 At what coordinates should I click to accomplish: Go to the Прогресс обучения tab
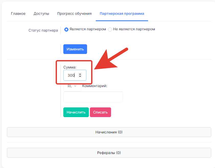pyautogui.click(x=74, y=13)
